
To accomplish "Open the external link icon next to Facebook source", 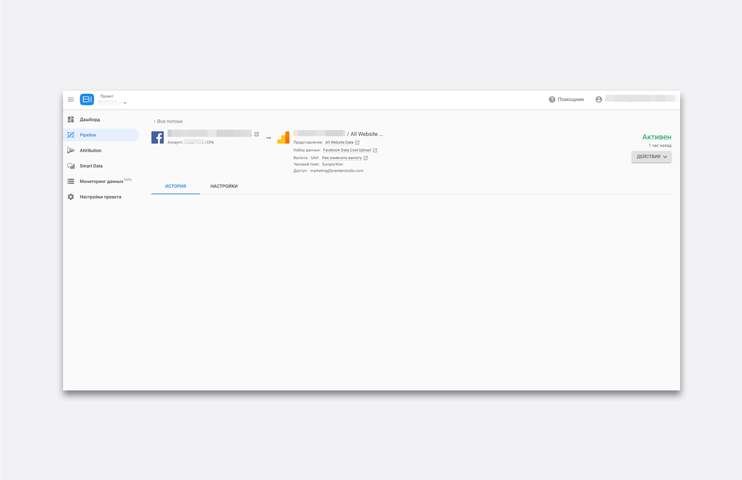I will click(257, 134).
